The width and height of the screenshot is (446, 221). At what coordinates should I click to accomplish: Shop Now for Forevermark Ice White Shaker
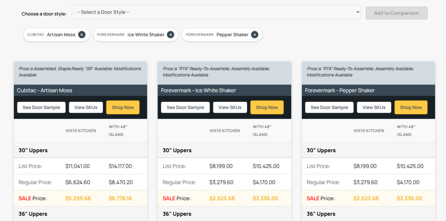click(267, 108)
